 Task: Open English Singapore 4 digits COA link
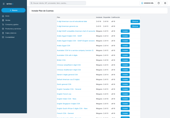click(x=69, y=104)
